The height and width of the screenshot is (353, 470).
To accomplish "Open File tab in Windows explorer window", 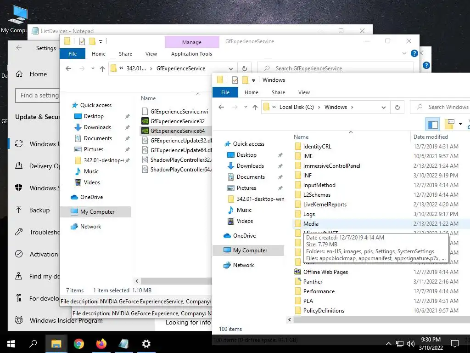I will (x=225, y=92).
